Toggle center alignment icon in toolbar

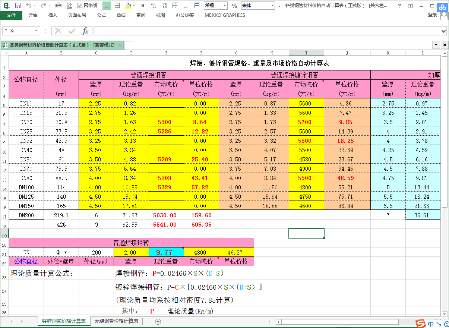click(107, 6)
